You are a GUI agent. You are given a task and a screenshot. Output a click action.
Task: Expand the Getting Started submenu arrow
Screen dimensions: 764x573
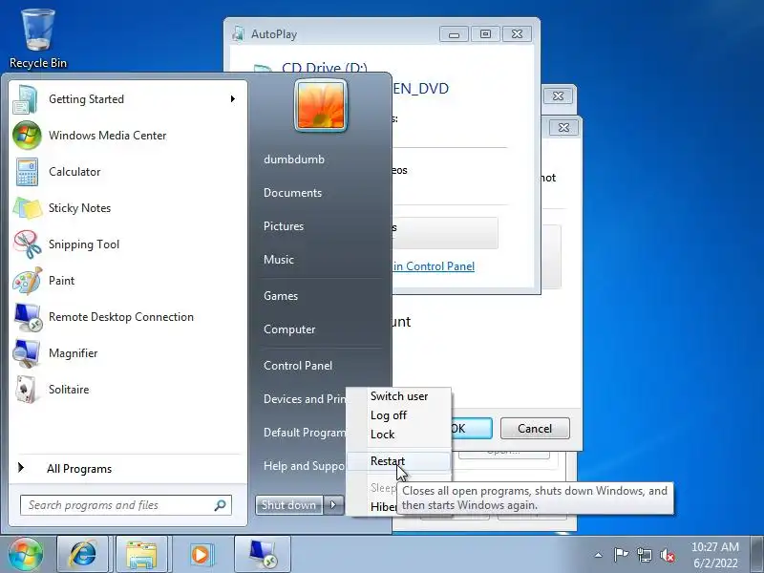233,99
